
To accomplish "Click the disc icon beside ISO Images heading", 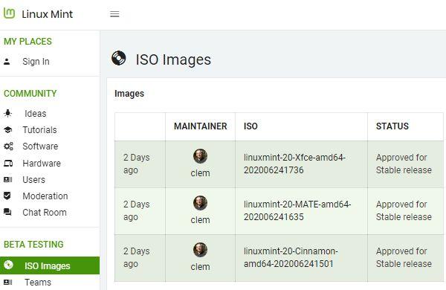I will point(119,58).
